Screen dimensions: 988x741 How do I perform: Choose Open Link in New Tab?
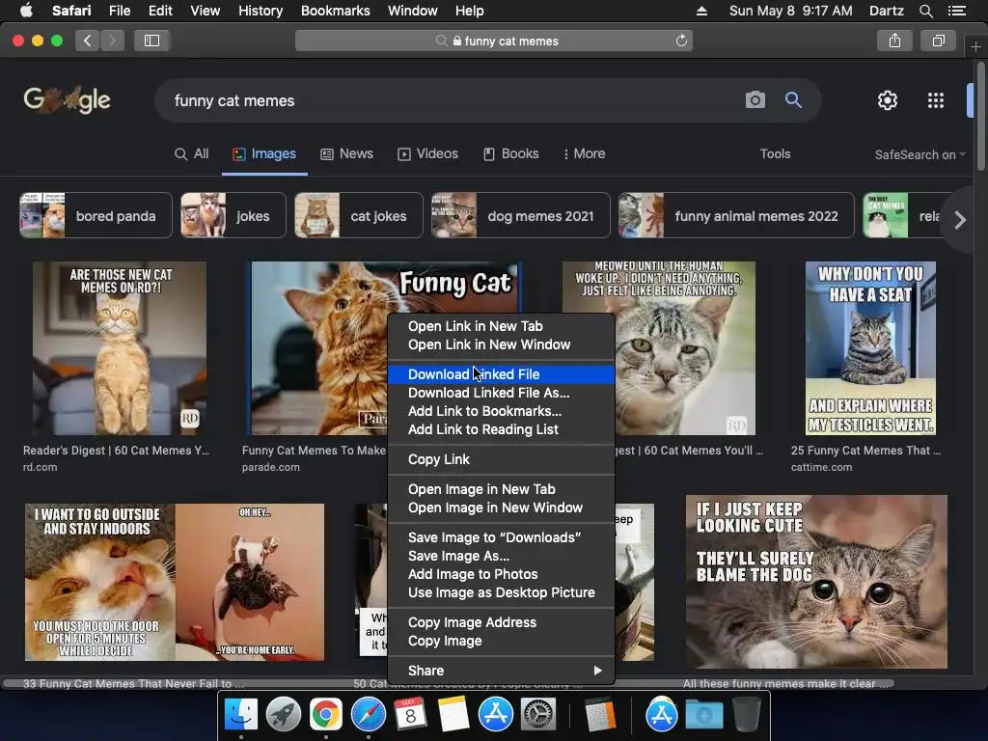pyautogui.click(x=501, y=326)
